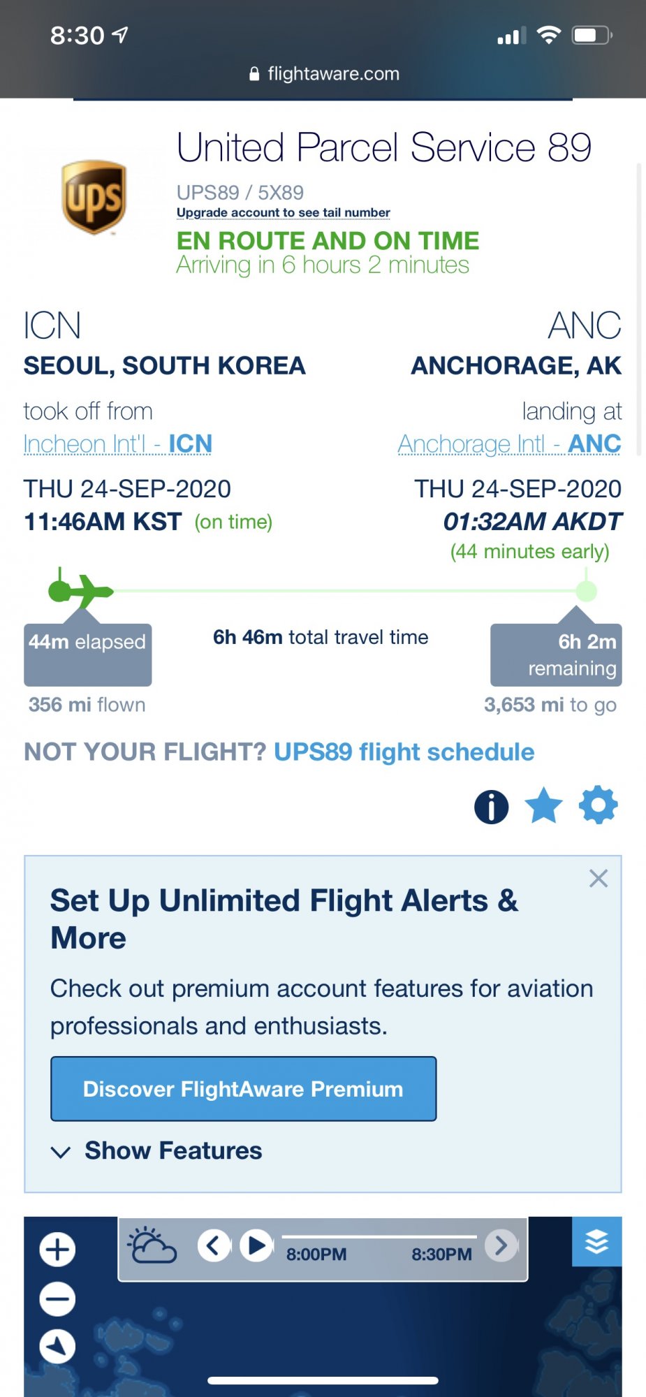Image resolution: width=646 pixels, height=1397 pixels.
Task: Tap the flightaware.com address bar
Action: pyautogui.click(x=323, y=74)
